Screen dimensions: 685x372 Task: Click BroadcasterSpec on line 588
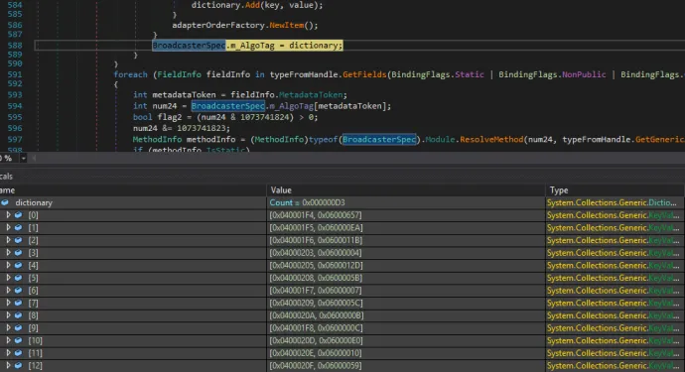(x=189, y=45)
